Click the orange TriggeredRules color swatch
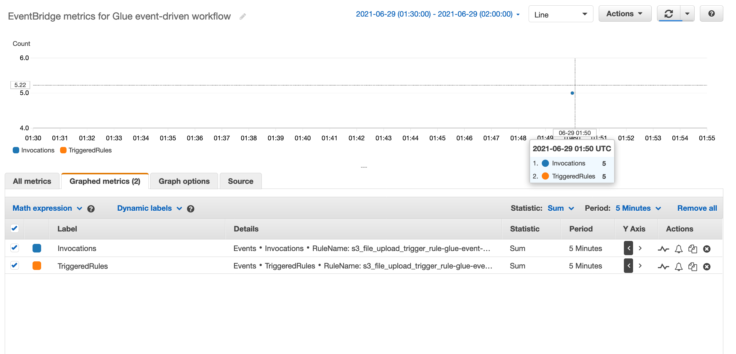The image size is (736, 354). 37,266
